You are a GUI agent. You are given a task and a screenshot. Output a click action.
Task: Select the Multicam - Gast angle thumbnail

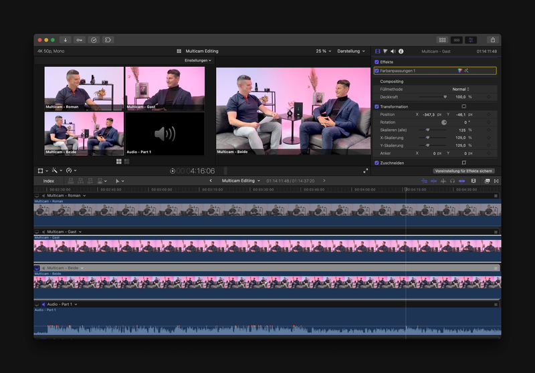(165, 88)
